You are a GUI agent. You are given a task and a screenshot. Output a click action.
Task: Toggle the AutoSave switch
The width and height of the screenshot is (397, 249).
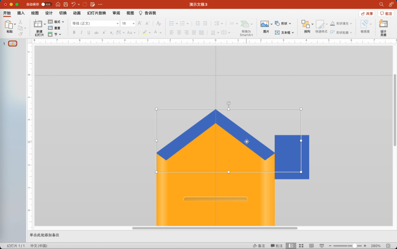(x=47, y=4)
